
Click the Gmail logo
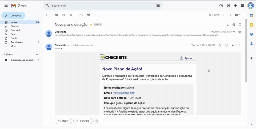(x=19, y=6)
